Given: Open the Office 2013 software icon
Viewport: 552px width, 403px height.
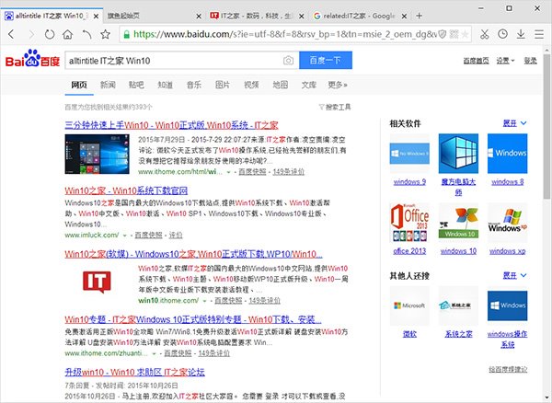Looking at the screenshot, I should click(x=408, y=222).
